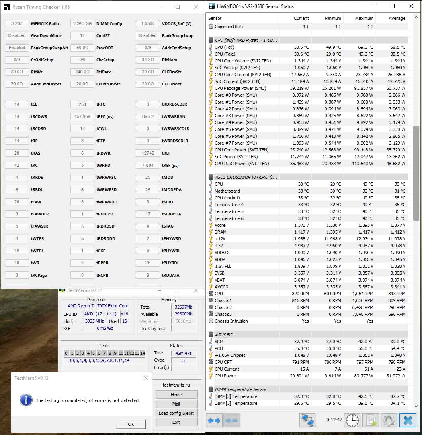This screenshot has height=435, width=422.
Task: Select the VDDSOC sensor row
Action: [x=307, y=253]
